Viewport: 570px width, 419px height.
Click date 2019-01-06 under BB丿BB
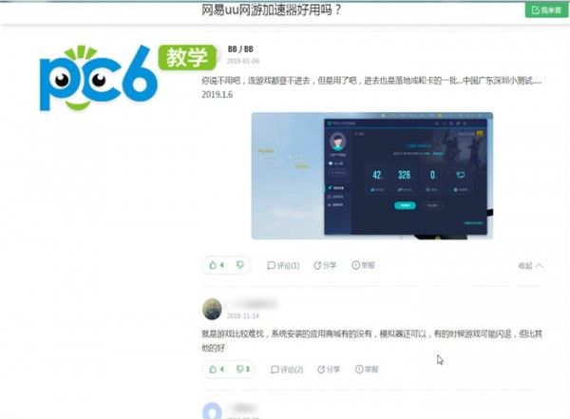coord(243,61)
